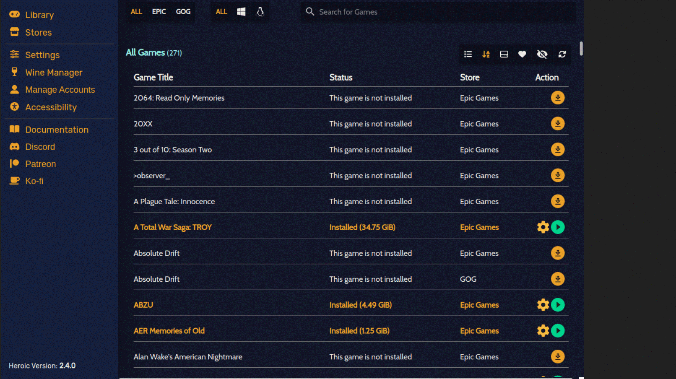This screenshot has height=379, width=676.
Task: Download 20XX game
Action: click(x=558, y=124)
